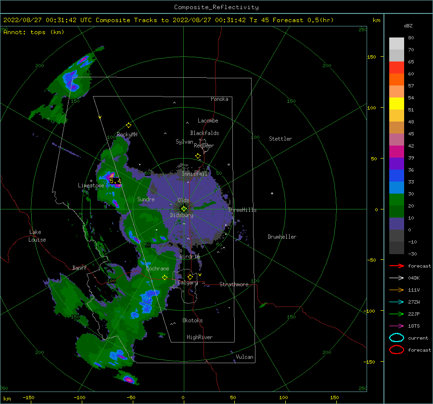Click the 'Annot: tops (km)' label
The width and height of the screenshot is (433, 404).
tap(34, 32)
